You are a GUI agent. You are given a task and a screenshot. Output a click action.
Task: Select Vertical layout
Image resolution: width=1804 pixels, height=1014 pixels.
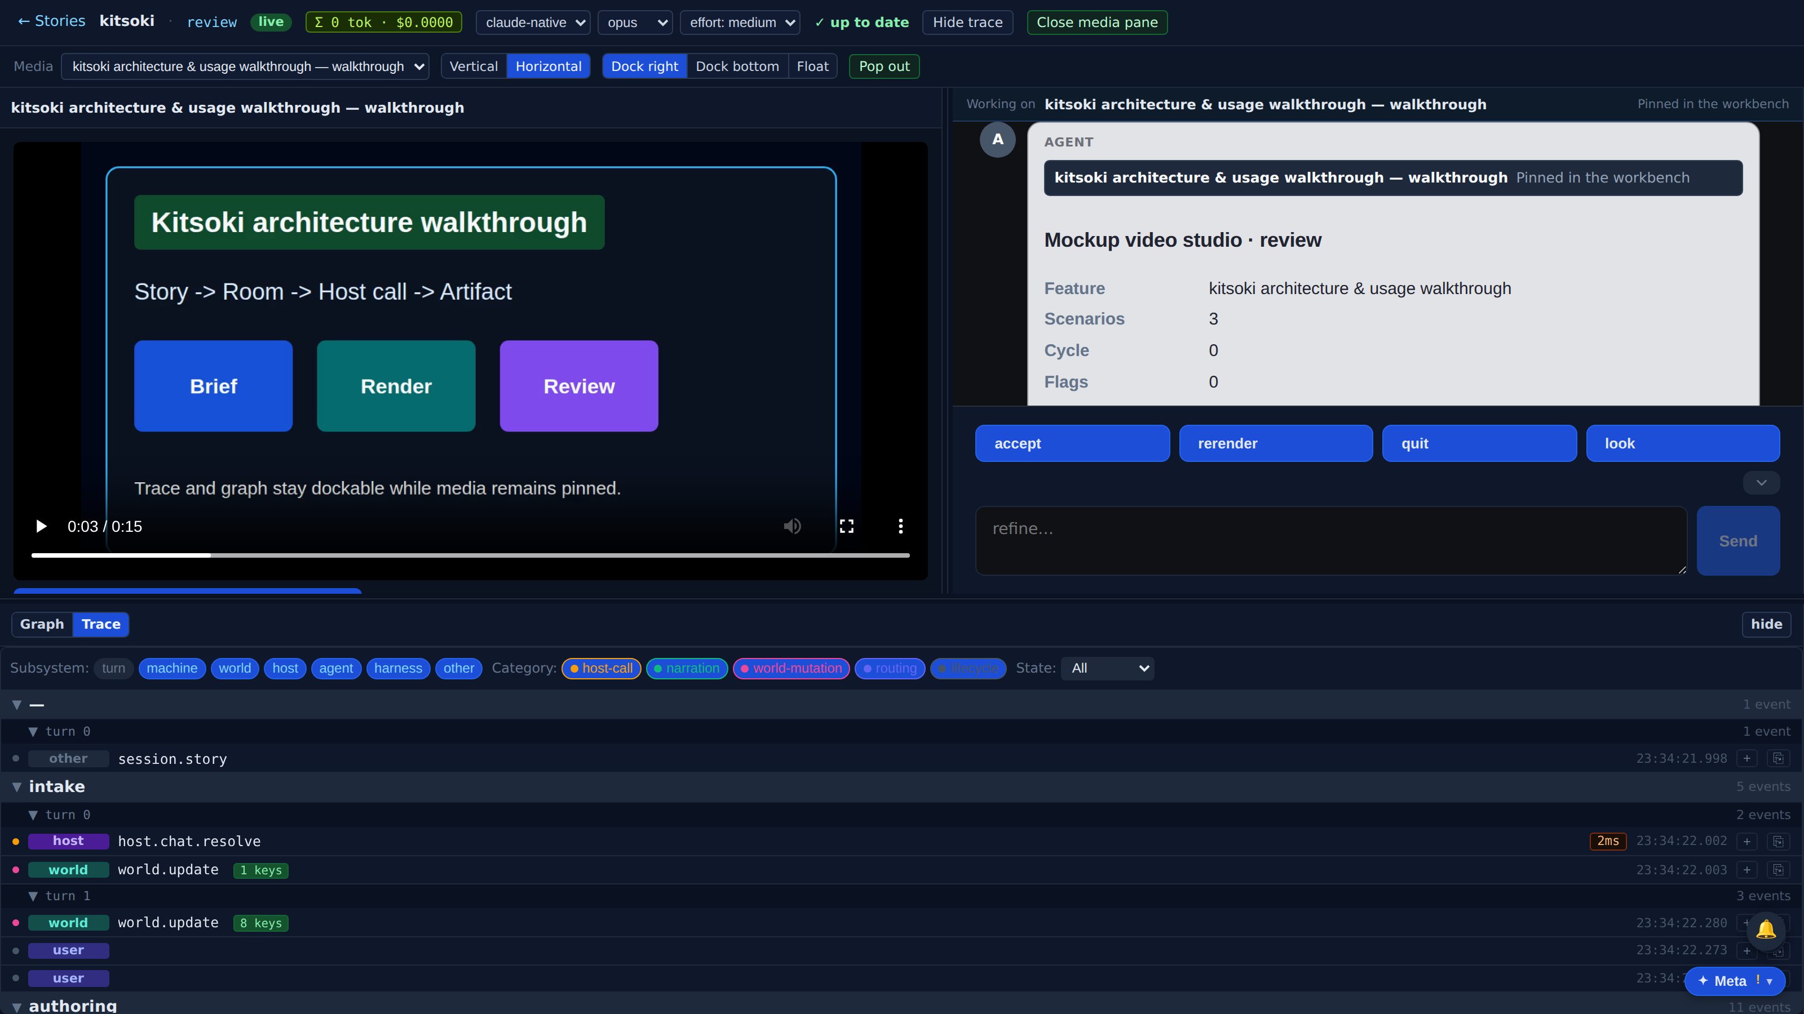pyautogui.click(x=474, y=66)
